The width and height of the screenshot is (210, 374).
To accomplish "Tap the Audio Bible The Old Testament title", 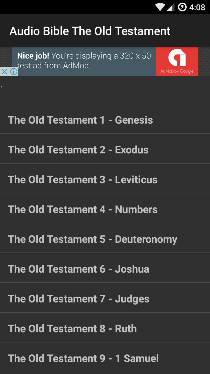I will 90,31.
